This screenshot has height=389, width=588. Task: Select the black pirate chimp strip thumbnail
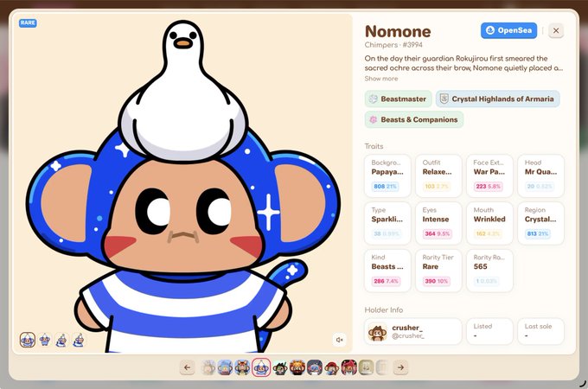coord(280,367)
